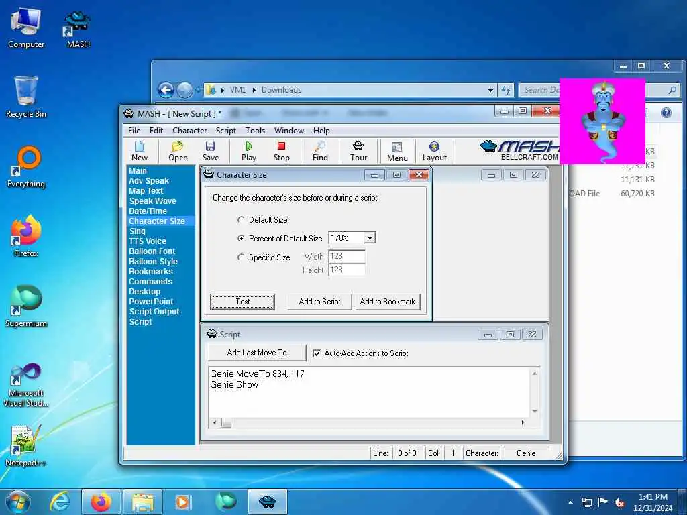Select the Notepad++ desktop shortcut

pos(26,446)
